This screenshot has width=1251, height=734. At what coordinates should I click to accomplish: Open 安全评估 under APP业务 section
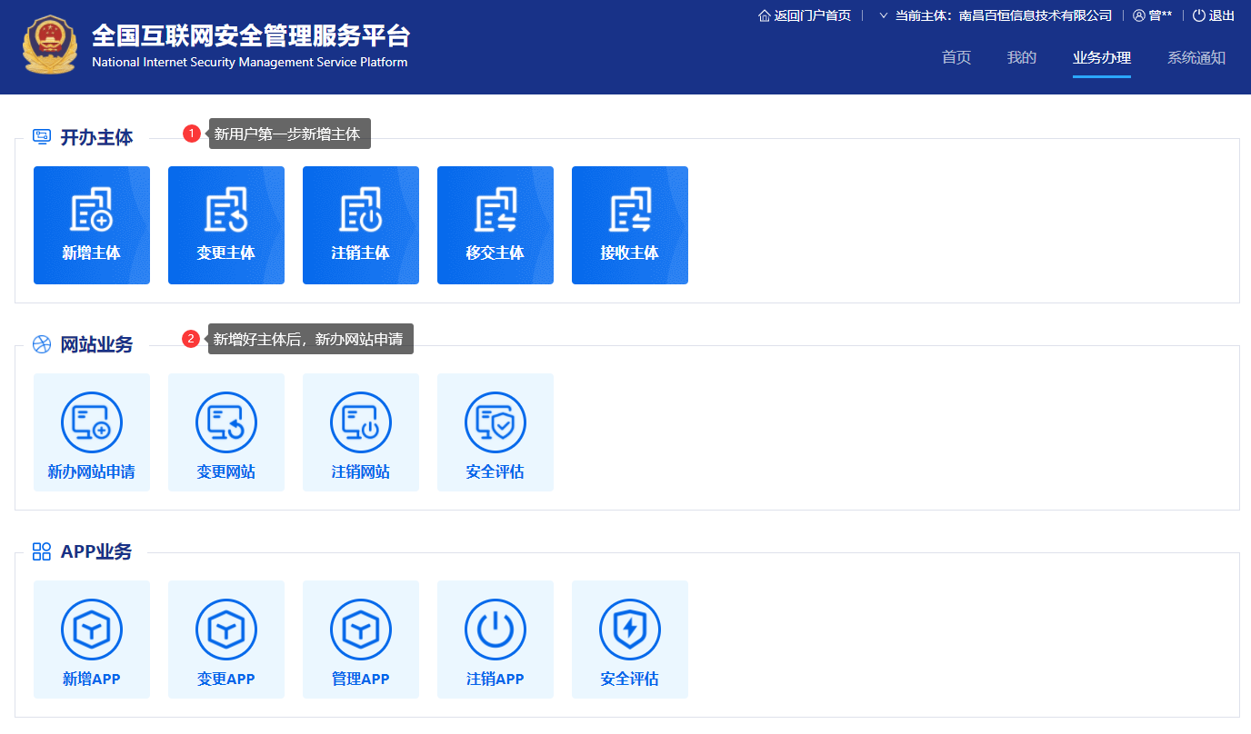click(629, 640)
